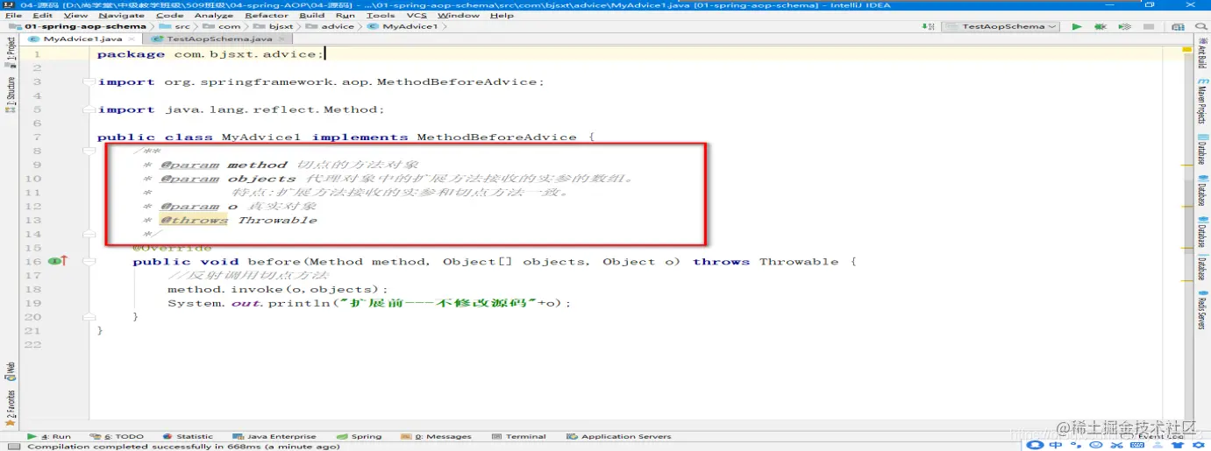Close the TestAopSchema.java tab

pos(282,39)
